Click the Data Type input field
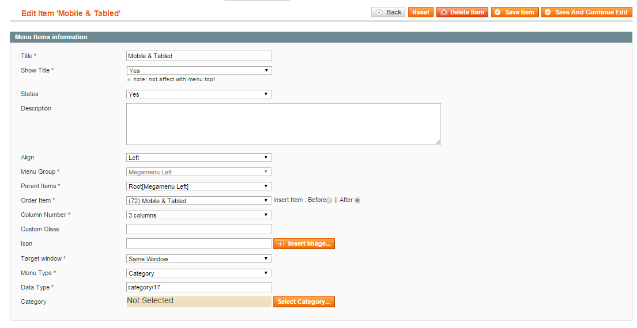The image size is (637, 328). click(x=199, y=287)
